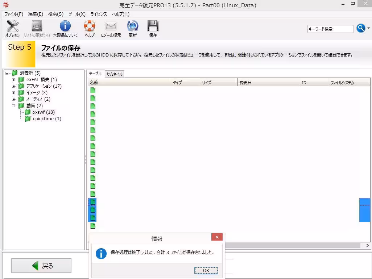Screen dimensions: 372x279
Task: Collapse the 動画 (2) tree node
Action: (14, 106)
